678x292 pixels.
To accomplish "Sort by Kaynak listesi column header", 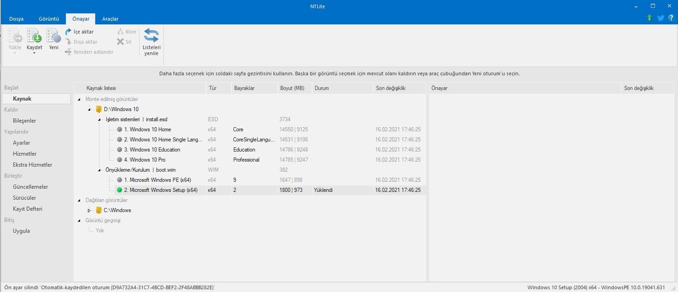I will pos(140,88).
